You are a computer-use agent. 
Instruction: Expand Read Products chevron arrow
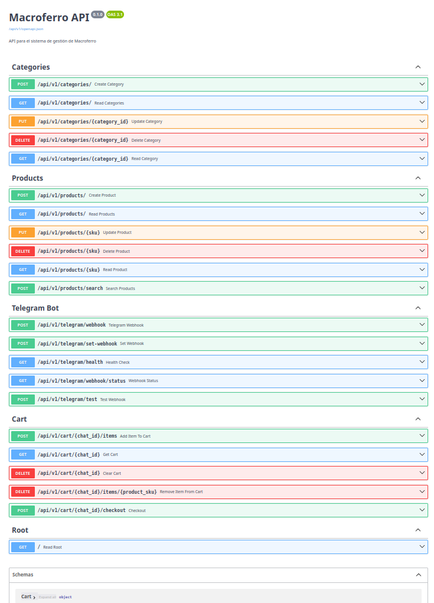click(x=422, y=214)
